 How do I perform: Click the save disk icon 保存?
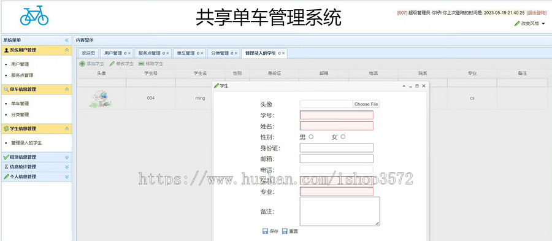pyautogui.click(x=266, y=231)
